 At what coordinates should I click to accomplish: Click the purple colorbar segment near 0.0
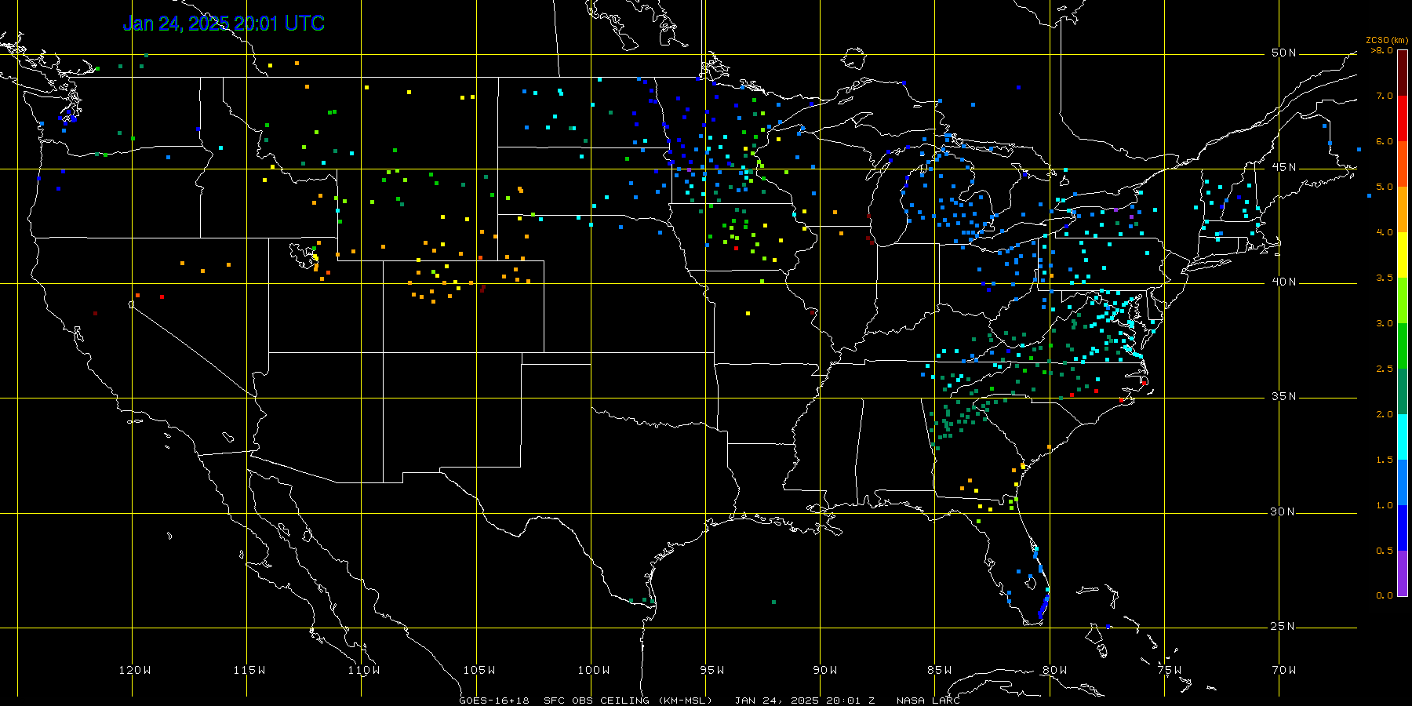coord(1403,573)
